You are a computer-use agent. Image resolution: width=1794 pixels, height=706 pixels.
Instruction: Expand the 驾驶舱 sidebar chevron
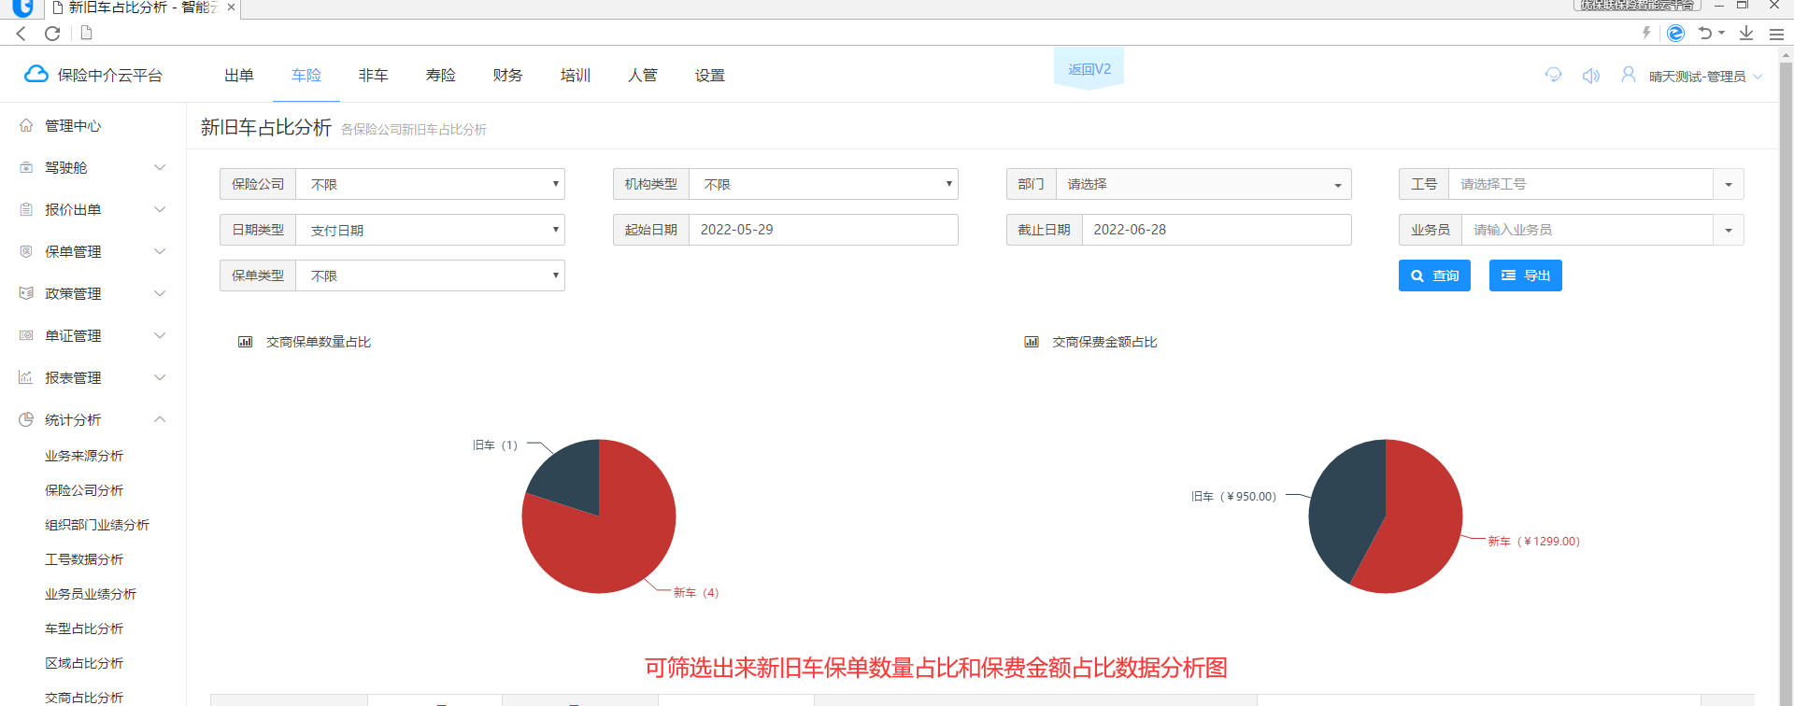tap(160, 167)
